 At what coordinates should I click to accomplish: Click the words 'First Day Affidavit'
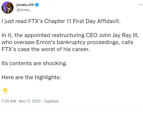(x=96, y=21)
